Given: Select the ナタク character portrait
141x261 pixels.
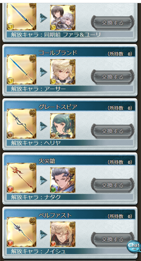Looking at the screenshot, I should [63, 180].
